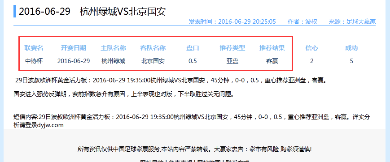Click the 信心 column header
Image resolution: width=390 pixels, height=162 pixels.
[311, 48]
